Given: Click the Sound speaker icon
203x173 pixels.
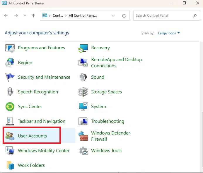Looking at the screenshot, I should (83, 77).
